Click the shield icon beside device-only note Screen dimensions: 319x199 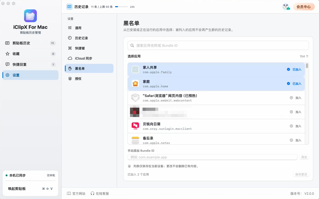coord(129,166)
